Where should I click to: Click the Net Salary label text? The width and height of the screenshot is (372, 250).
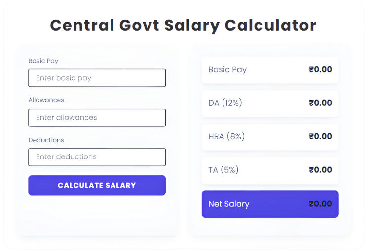[x=229, y=204]
